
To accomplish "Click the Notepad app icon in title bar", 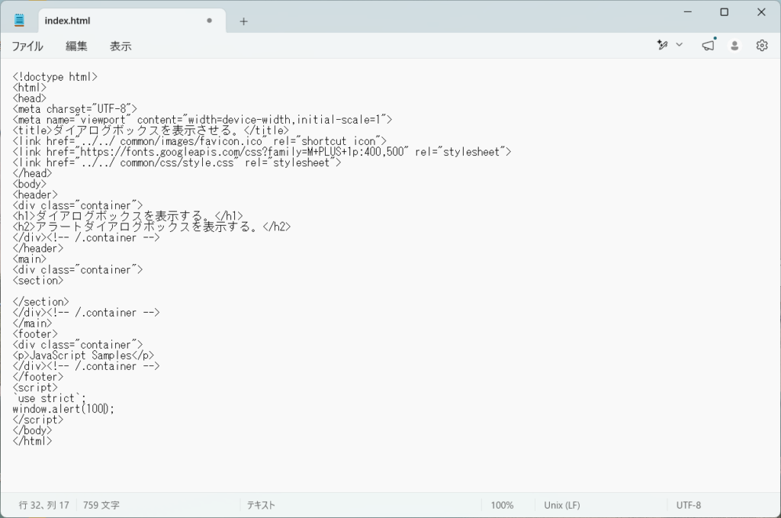I will [x=19, y=21].
